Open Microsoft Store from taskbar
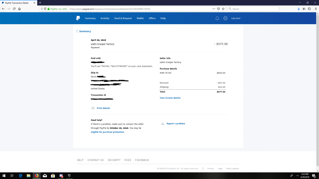 [53, 176]
